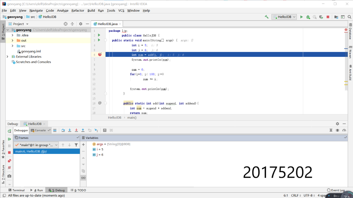Image resolution: width=353 pixels, height=198 pixels.
Task: Open the Event Log
Action: (336, 190)
